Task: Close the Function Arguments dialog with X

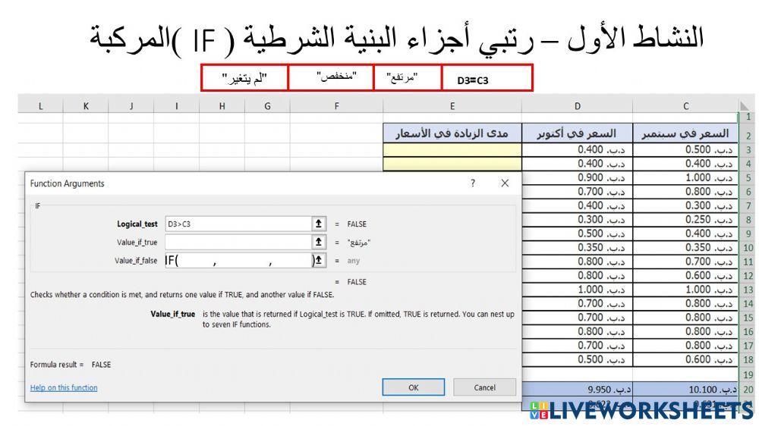Action: pos(505,183)
